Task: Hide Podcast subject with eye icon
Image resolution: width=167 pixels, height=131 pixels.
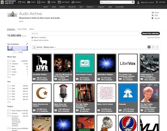Action: pyautogui.click(x=10, y=113)
